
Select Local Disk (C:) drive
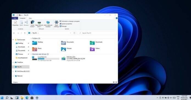coord(46,59)
